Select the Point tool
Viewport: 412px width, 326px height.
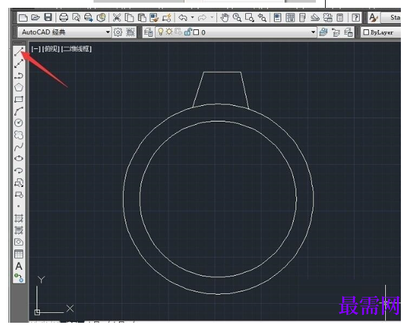pyautogui.click(x=19, y=206)
